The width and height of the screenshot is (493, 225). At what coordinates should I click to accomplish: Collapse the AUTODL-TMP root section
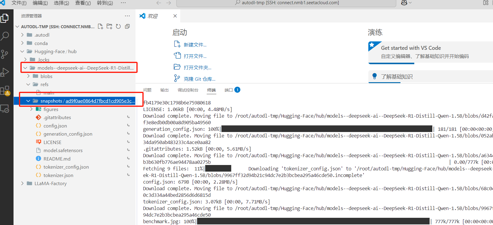coord(17,27)
